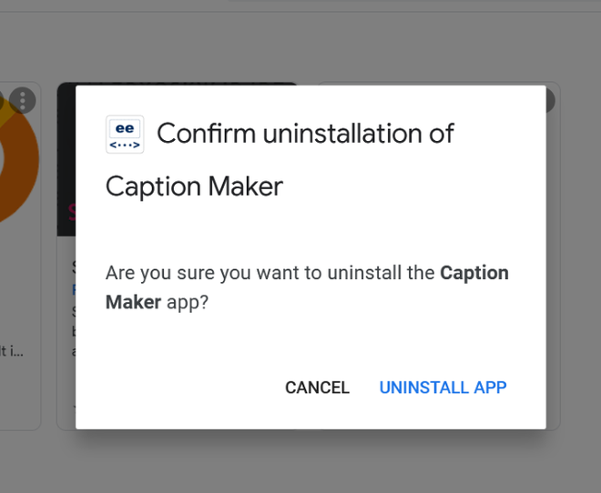Open the three-dot menu on left card
601x493 pixels.
(23, 100)
